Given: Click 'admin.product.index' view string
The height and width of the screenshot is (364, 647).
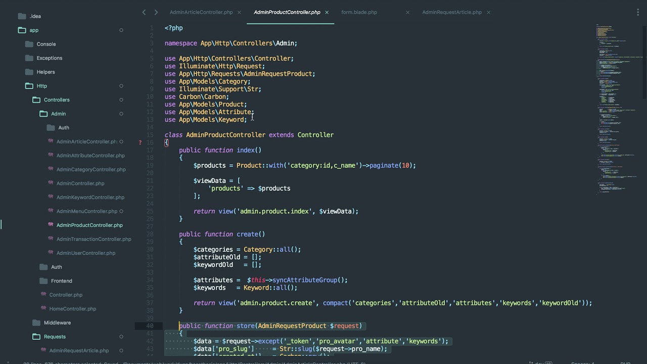Looking at the screenshot, I should click(x=274, y=211).
